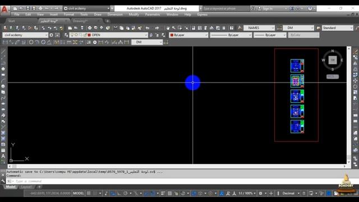The width and height of the screenshot is (359, 202).
Task: Open the Parametric menu
Action: click(153, 15)
